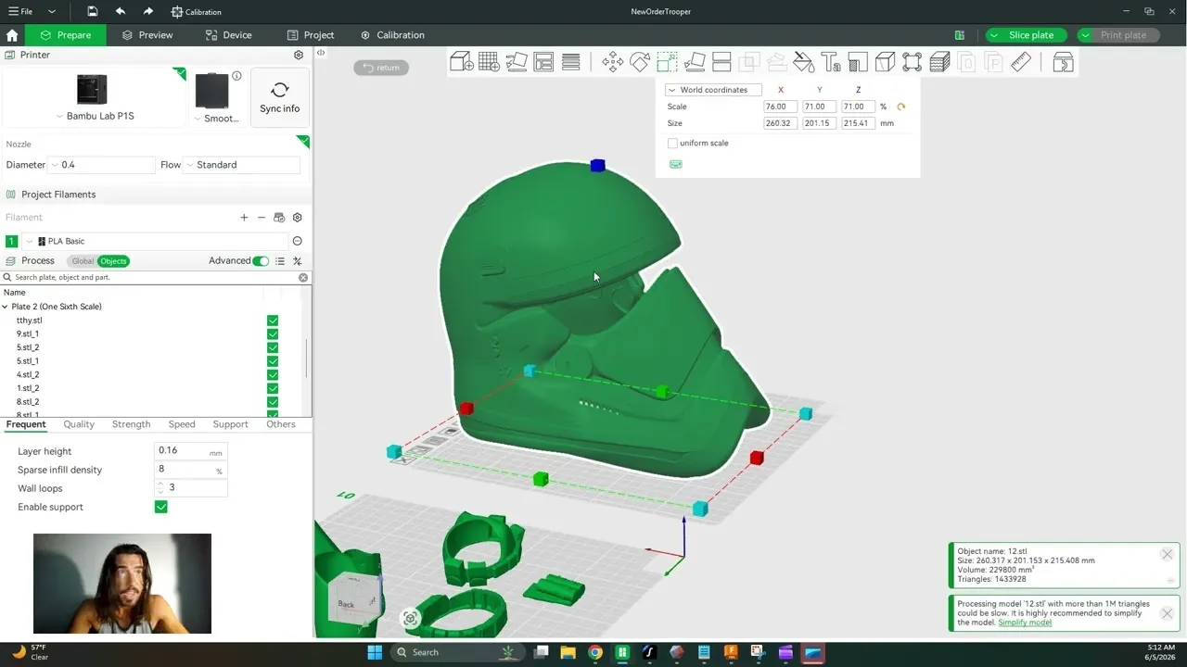Viewport: 1187px width, 667px height.
Task: Uncheck the Enable support checkbox
Action: (x=161, y=507)
